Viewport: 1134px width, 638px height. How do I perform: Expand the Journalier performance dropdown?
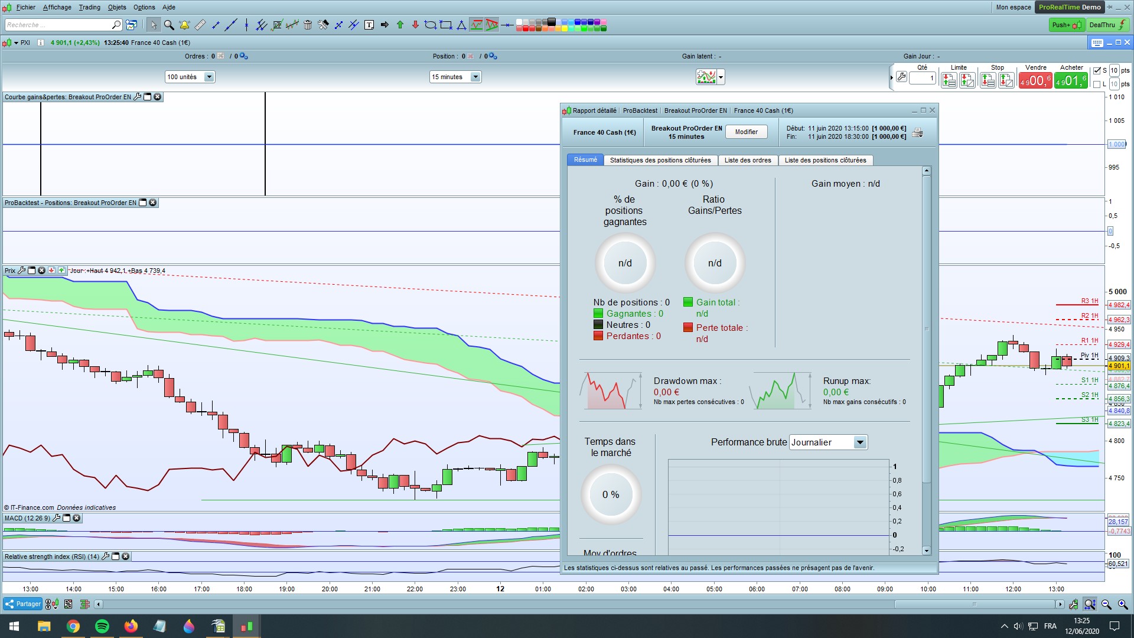pos(860,442)
